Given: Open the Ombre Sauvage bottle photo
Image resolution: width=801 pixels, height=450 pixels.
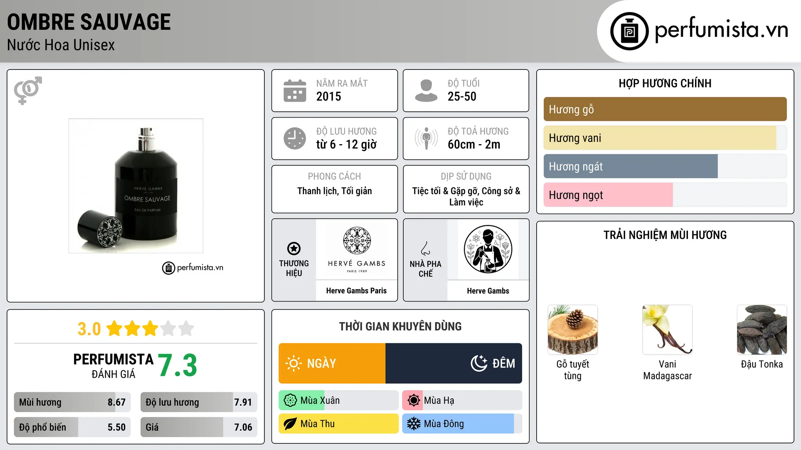Looking at the screenshot, I should [x=136, y=186].
